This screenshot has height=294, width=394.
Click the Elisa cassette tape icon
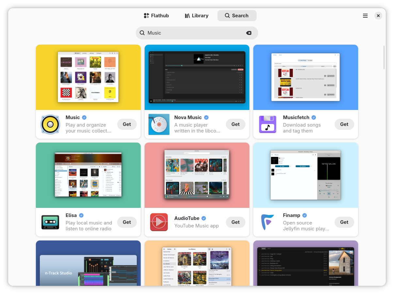click(x=50, y=222)
